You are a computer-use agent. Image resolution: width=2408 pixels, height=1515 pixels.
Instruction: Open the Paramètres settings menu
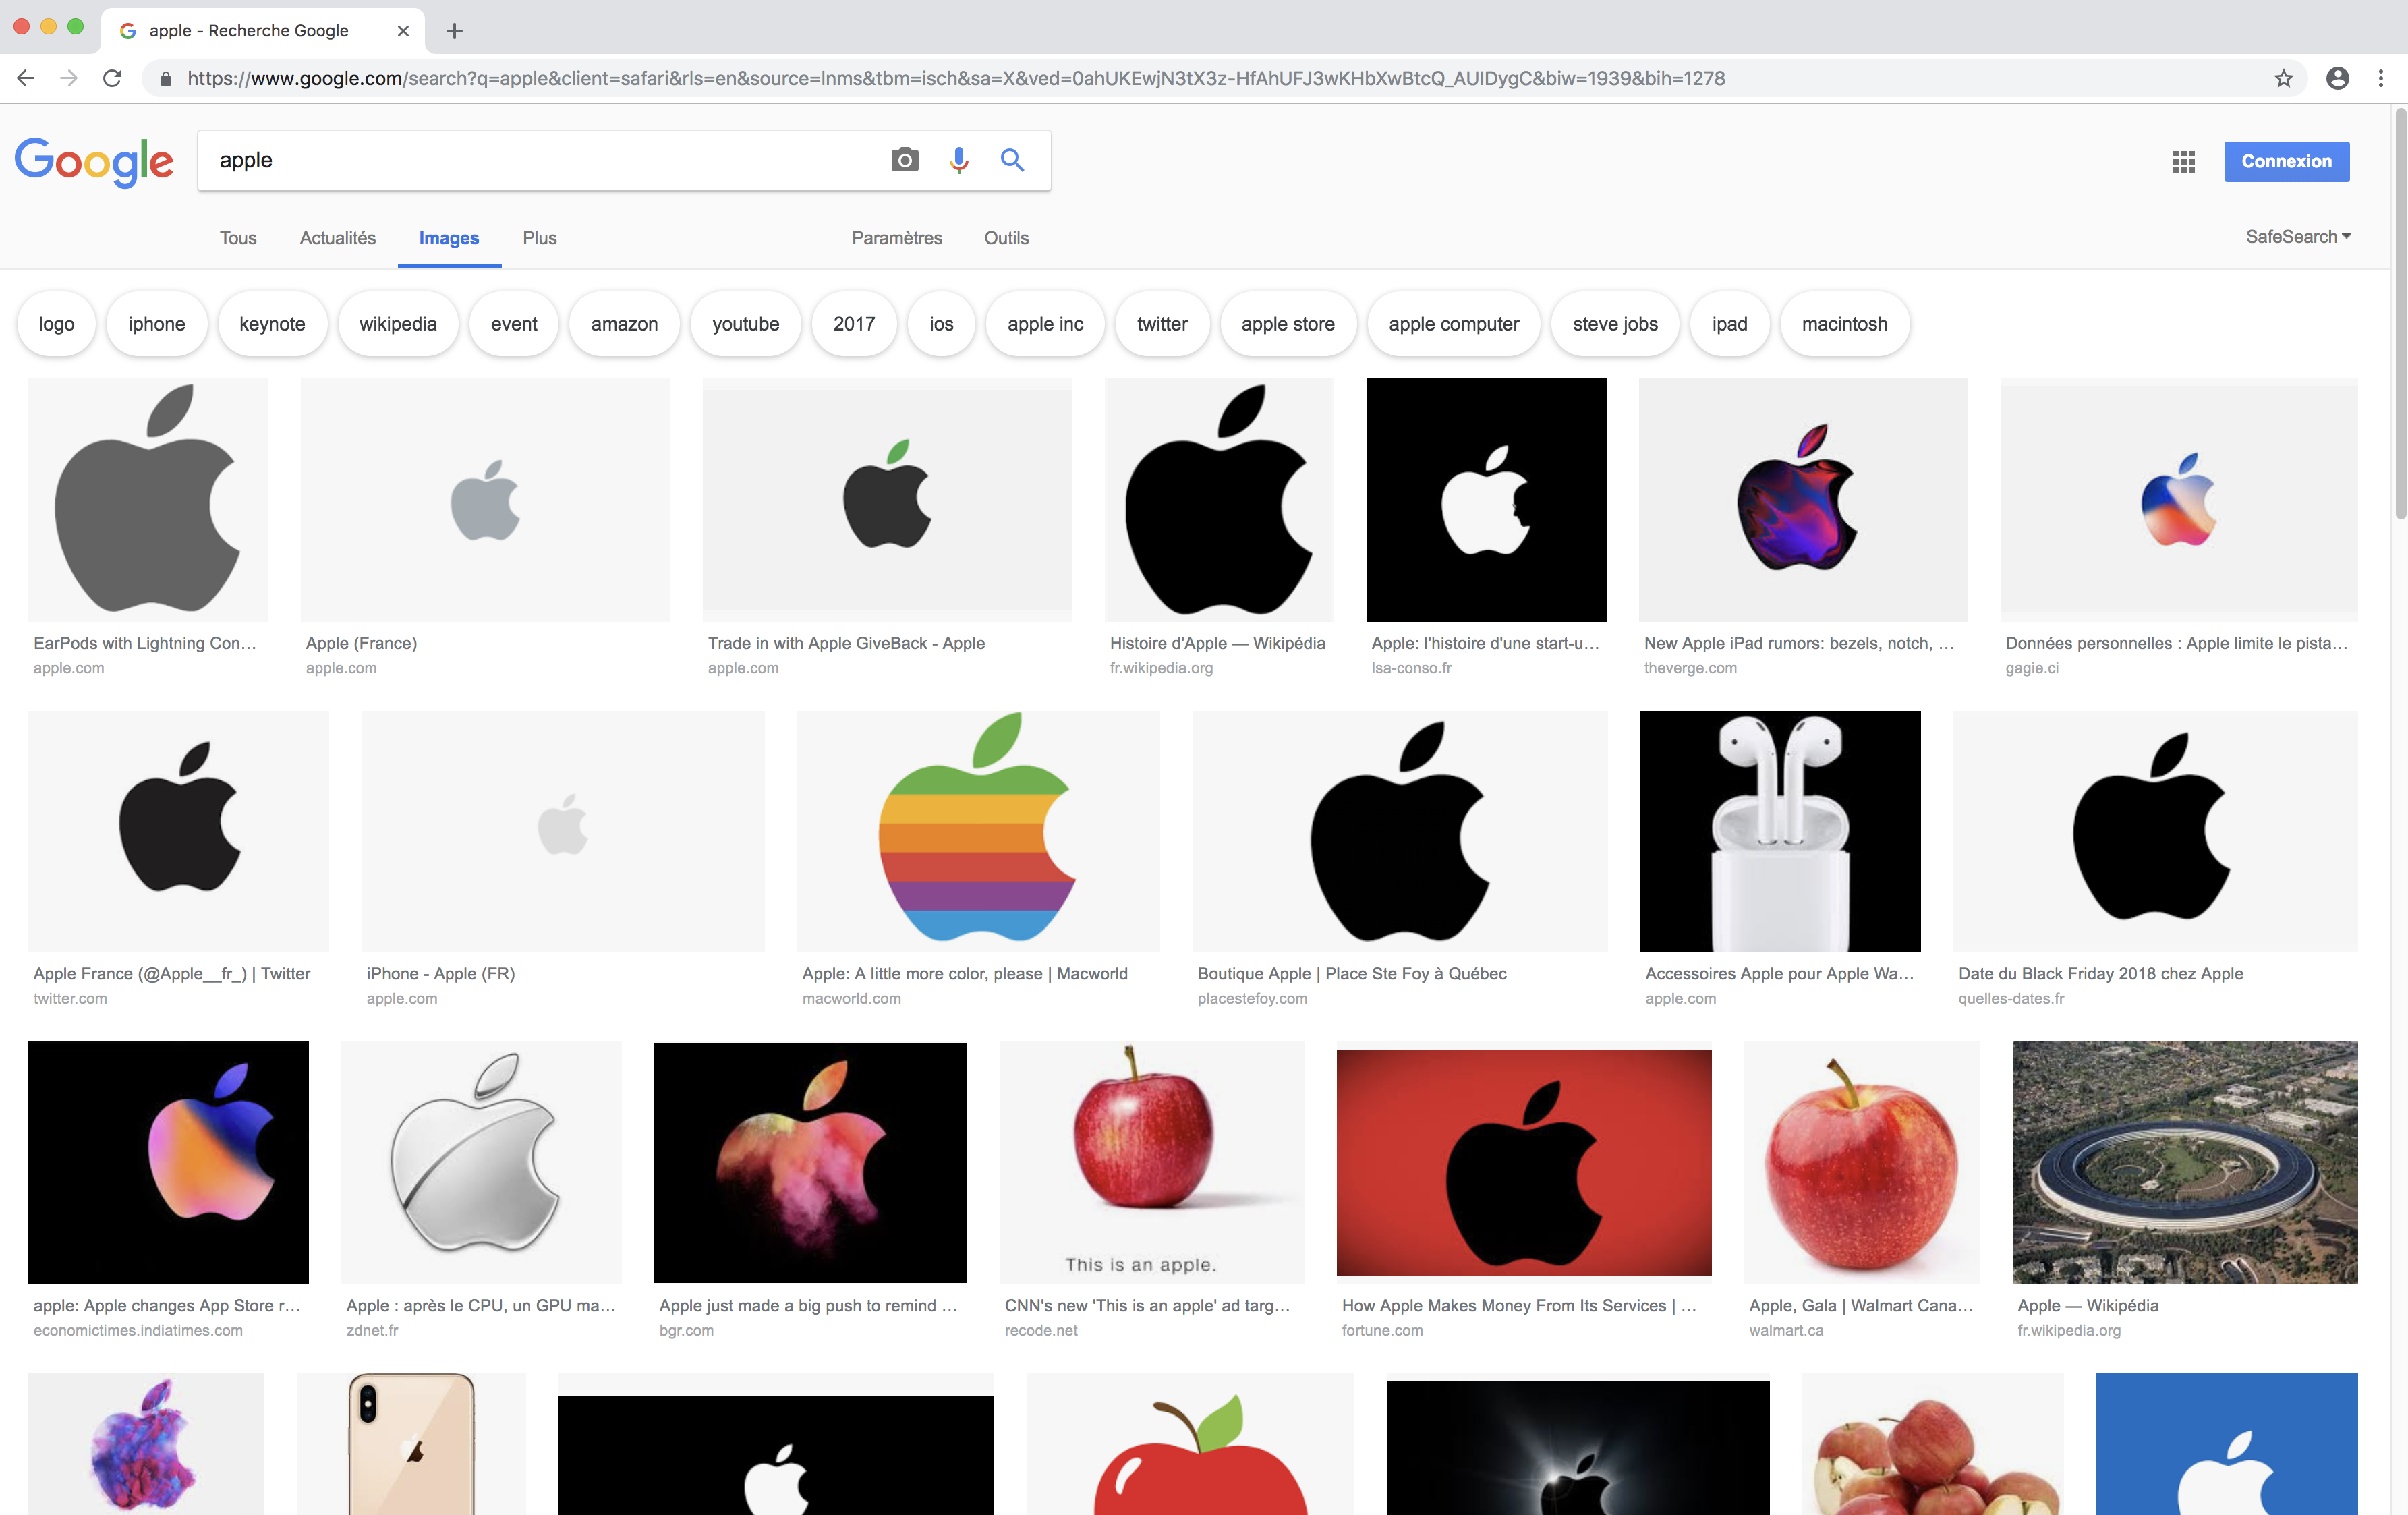point(896,238)
